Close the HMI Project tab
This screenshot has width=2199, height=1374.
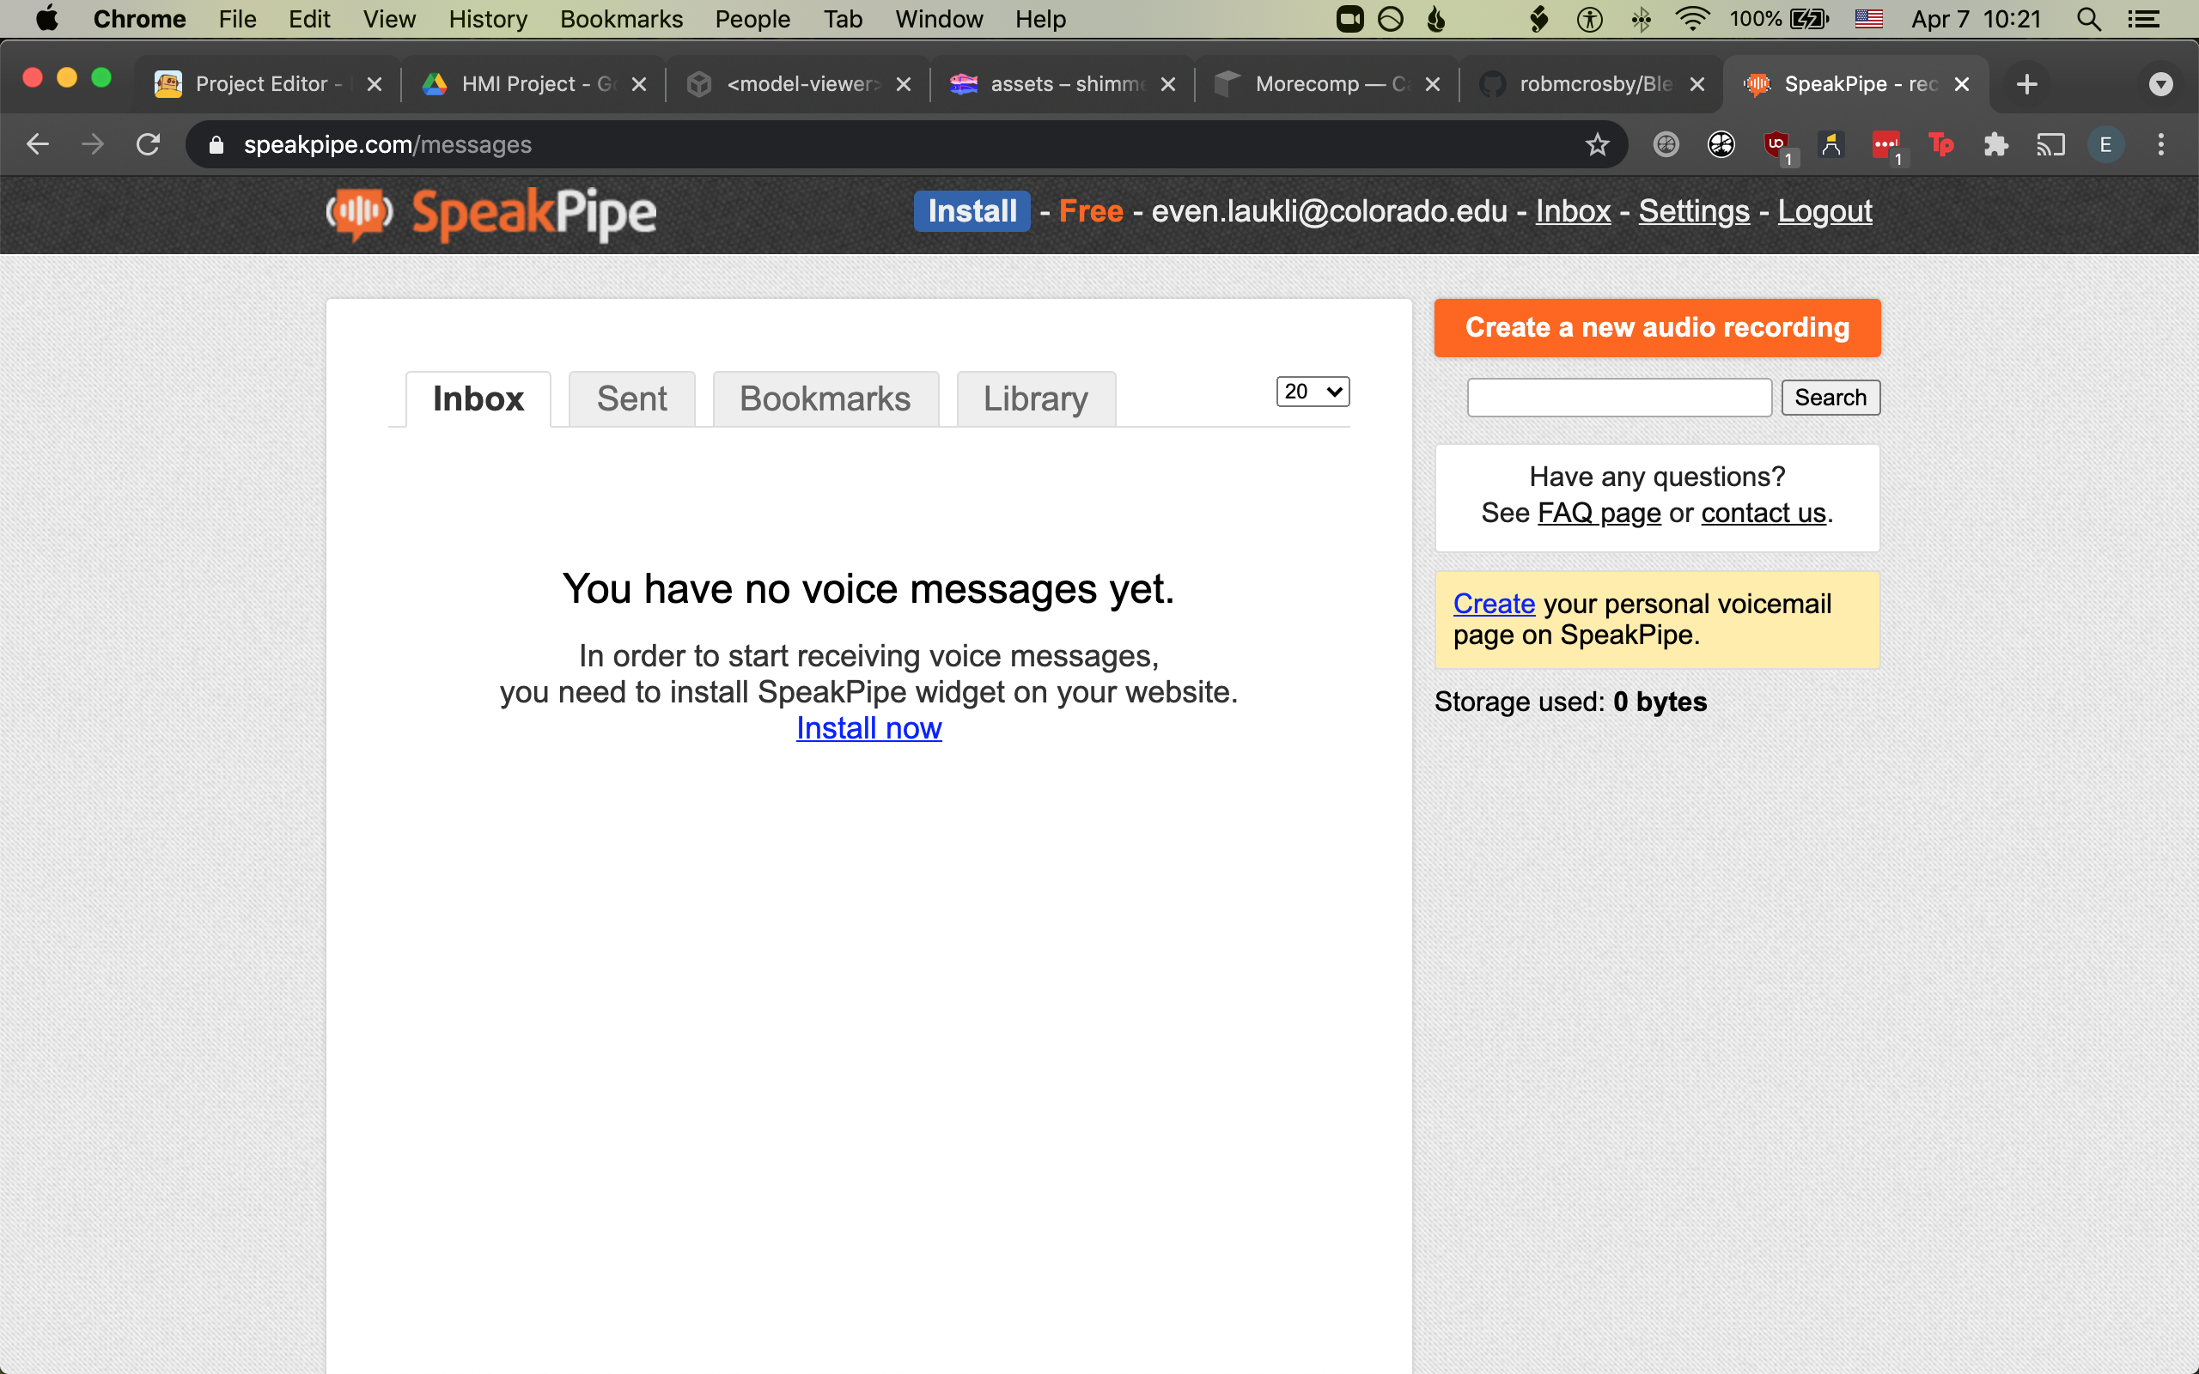(639, 84)
